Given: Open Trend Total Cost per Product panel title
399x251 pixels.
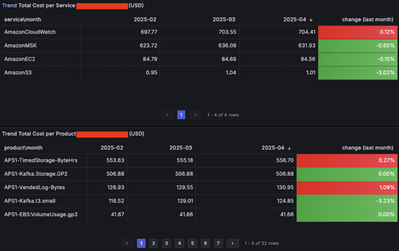Looking at the screenshot, I should pyautogui.click(x=39, y=133).
